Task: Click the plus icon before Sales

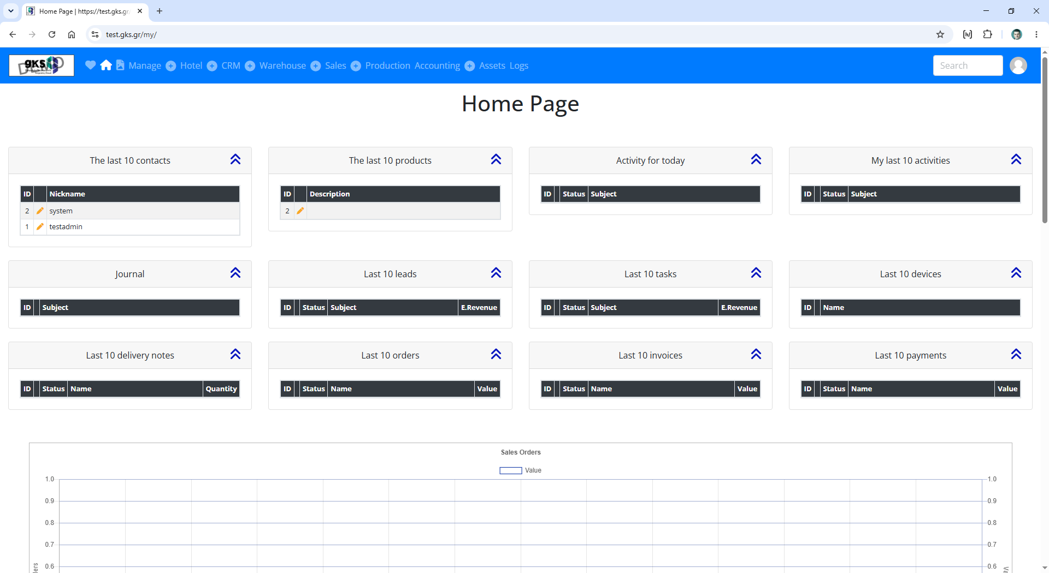Action: (x=316, y=66)
